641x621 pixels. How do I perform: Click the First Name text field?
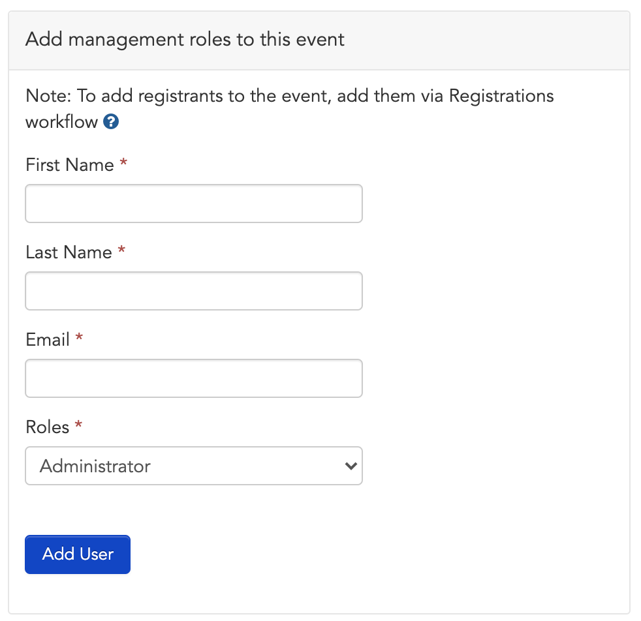pyautogui.click(x=194, y=204)
